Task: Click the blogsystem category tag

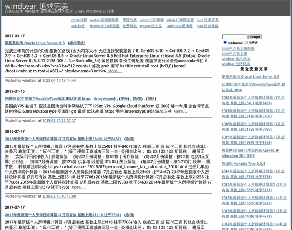Action: pos(105,99)
